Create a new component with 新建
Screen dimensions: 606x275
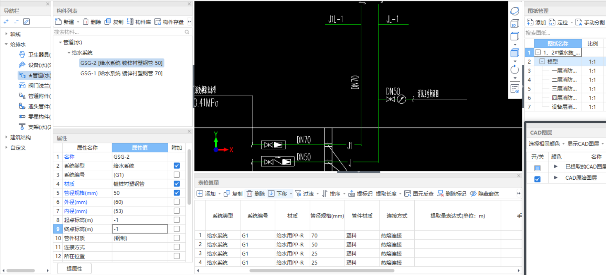[65, 22]
